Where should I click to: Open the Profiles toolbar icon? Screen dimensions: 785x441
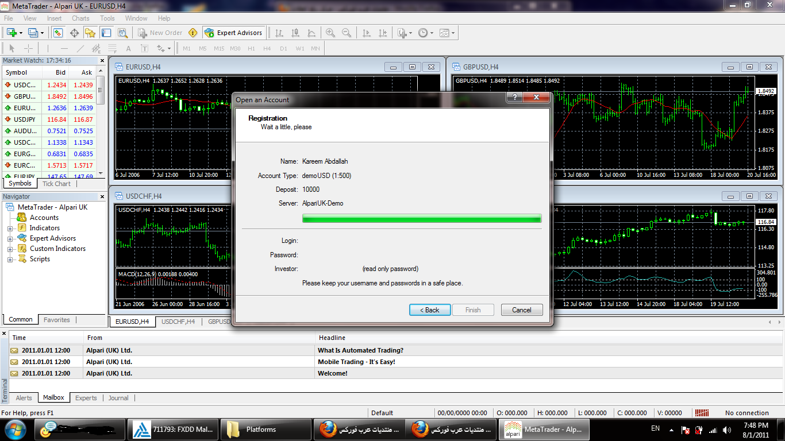point(32,33)
